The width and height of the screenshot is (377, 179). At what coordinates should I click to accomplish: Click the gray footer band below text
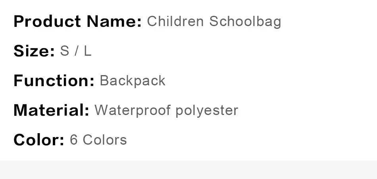[188, 170]
